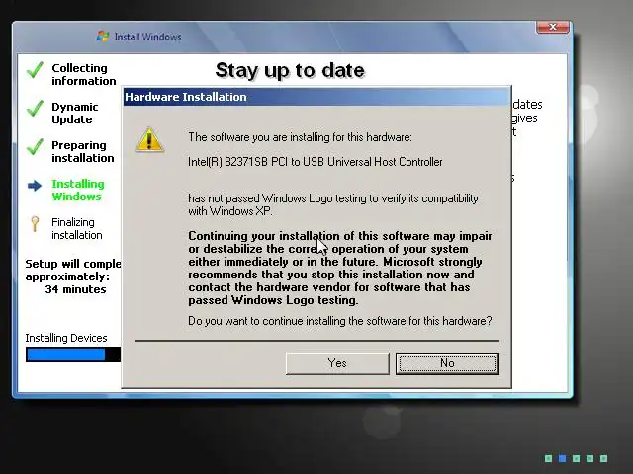The image size is (633, 474).
Task: Click the green checkmark beside Preparing installation
Action: coord(36,147)
